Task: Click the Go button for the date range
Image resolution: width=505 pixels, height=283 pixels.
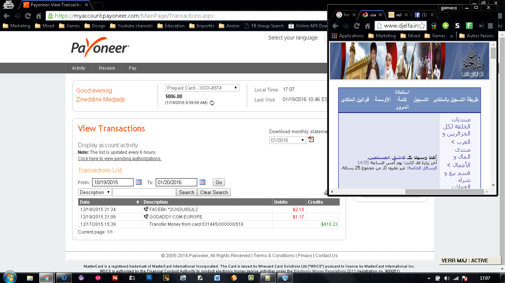Action: (219, 182)
